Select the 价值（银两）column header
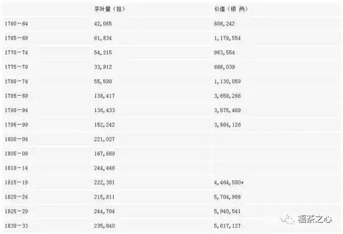 [231, 9]
